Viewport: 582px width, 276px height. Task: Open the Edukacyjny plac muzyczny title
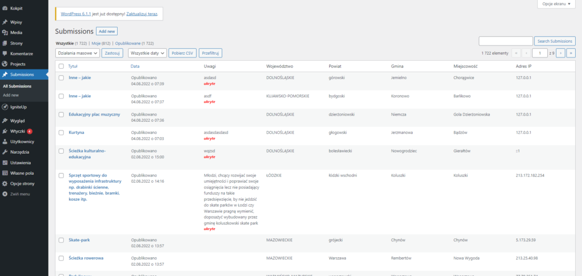[94, 114]
